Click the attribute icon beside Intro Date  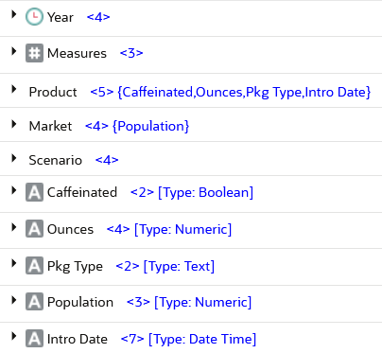click(34, 339)
